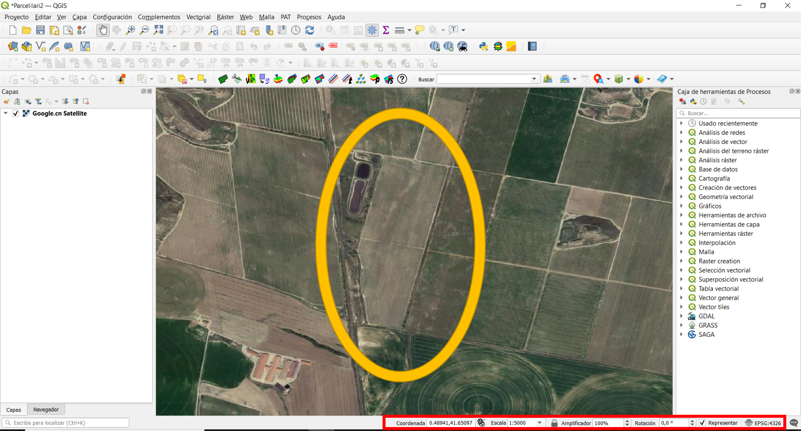Open toolbox options wrench icon
This screenshot has width=801, height=431.
click(742, 102)
